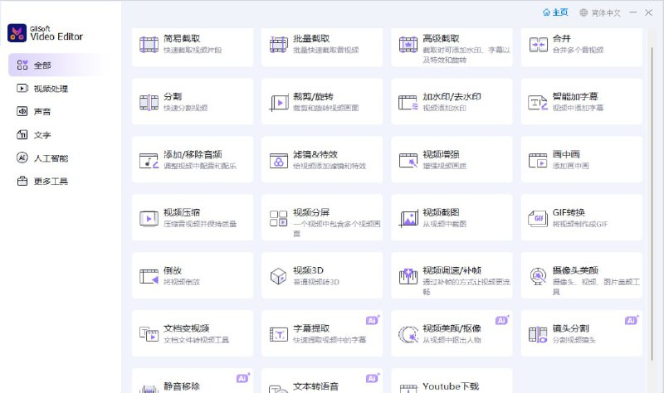
Task: Open the 滤镜&特效 effects icon
Action: click(279, 161)
